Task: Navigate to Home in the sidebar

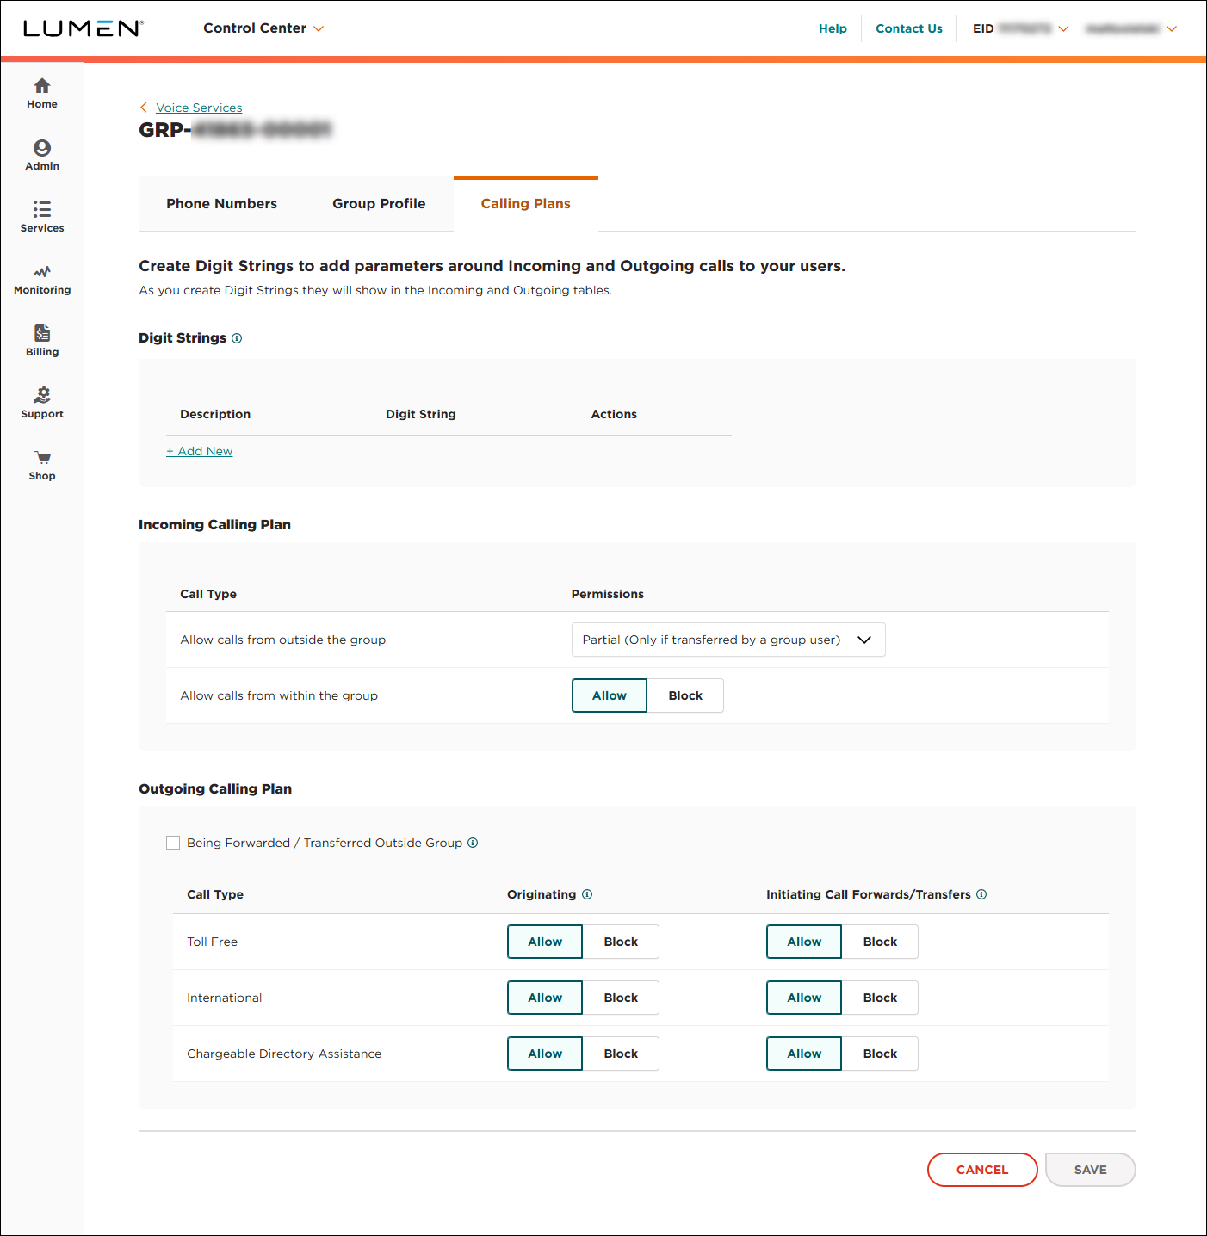Action: pos(41,93)
